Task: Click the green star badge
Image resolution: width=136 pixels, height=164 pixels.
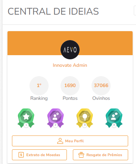Action: click(26, 118)
